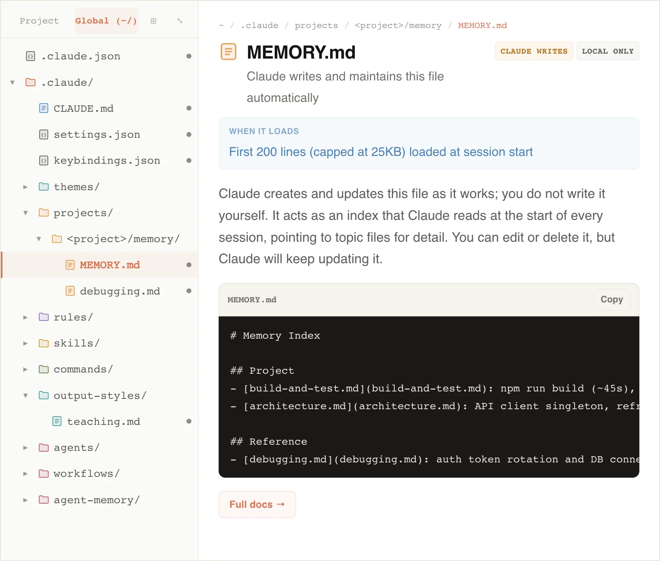Click the status dot beside teaching.md
This screenshot has height=561, width=660.
[189, 421]
